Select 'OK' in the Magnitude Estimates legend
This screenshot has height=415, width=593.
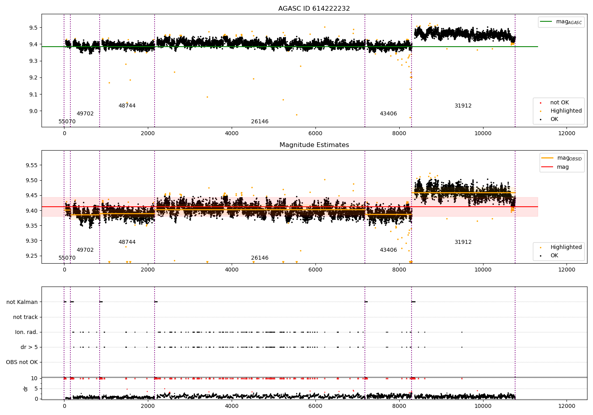(x=554, y=255)
